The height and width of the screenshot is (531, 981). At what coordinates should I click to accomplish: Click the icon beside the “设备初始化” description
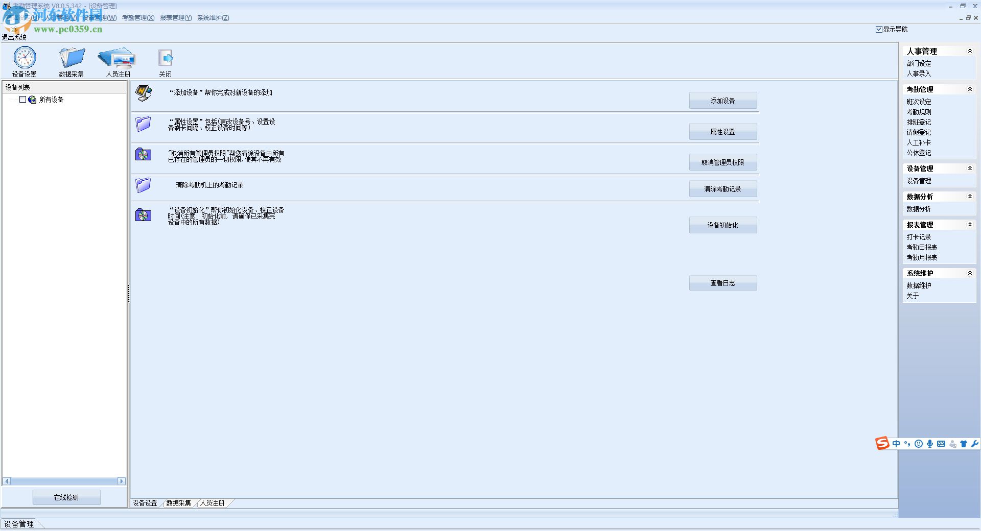pyautogui.click(x=143, y=215)
